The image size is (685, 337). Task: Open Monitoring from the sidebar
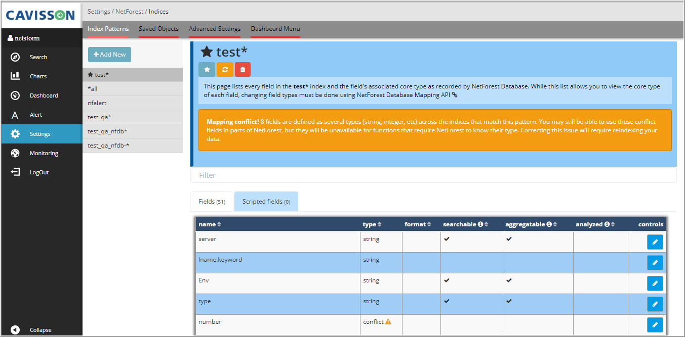pyautogui.click(x=42, y=153)
